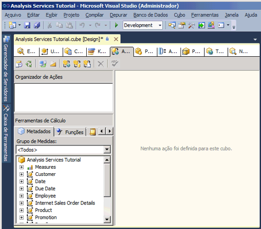The width and height of the screenshot is (261, 229).
Task: Click the New Project toolbar icon
Action: pyautogui.click(x=13, y=25)
